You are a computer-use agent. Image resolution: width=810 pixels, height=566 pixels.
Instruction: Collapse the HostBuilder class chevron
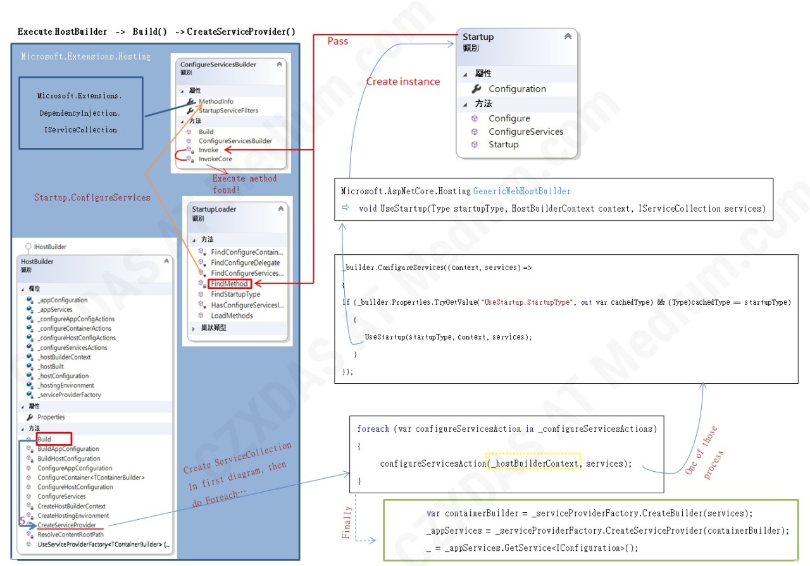pos(166,261)
